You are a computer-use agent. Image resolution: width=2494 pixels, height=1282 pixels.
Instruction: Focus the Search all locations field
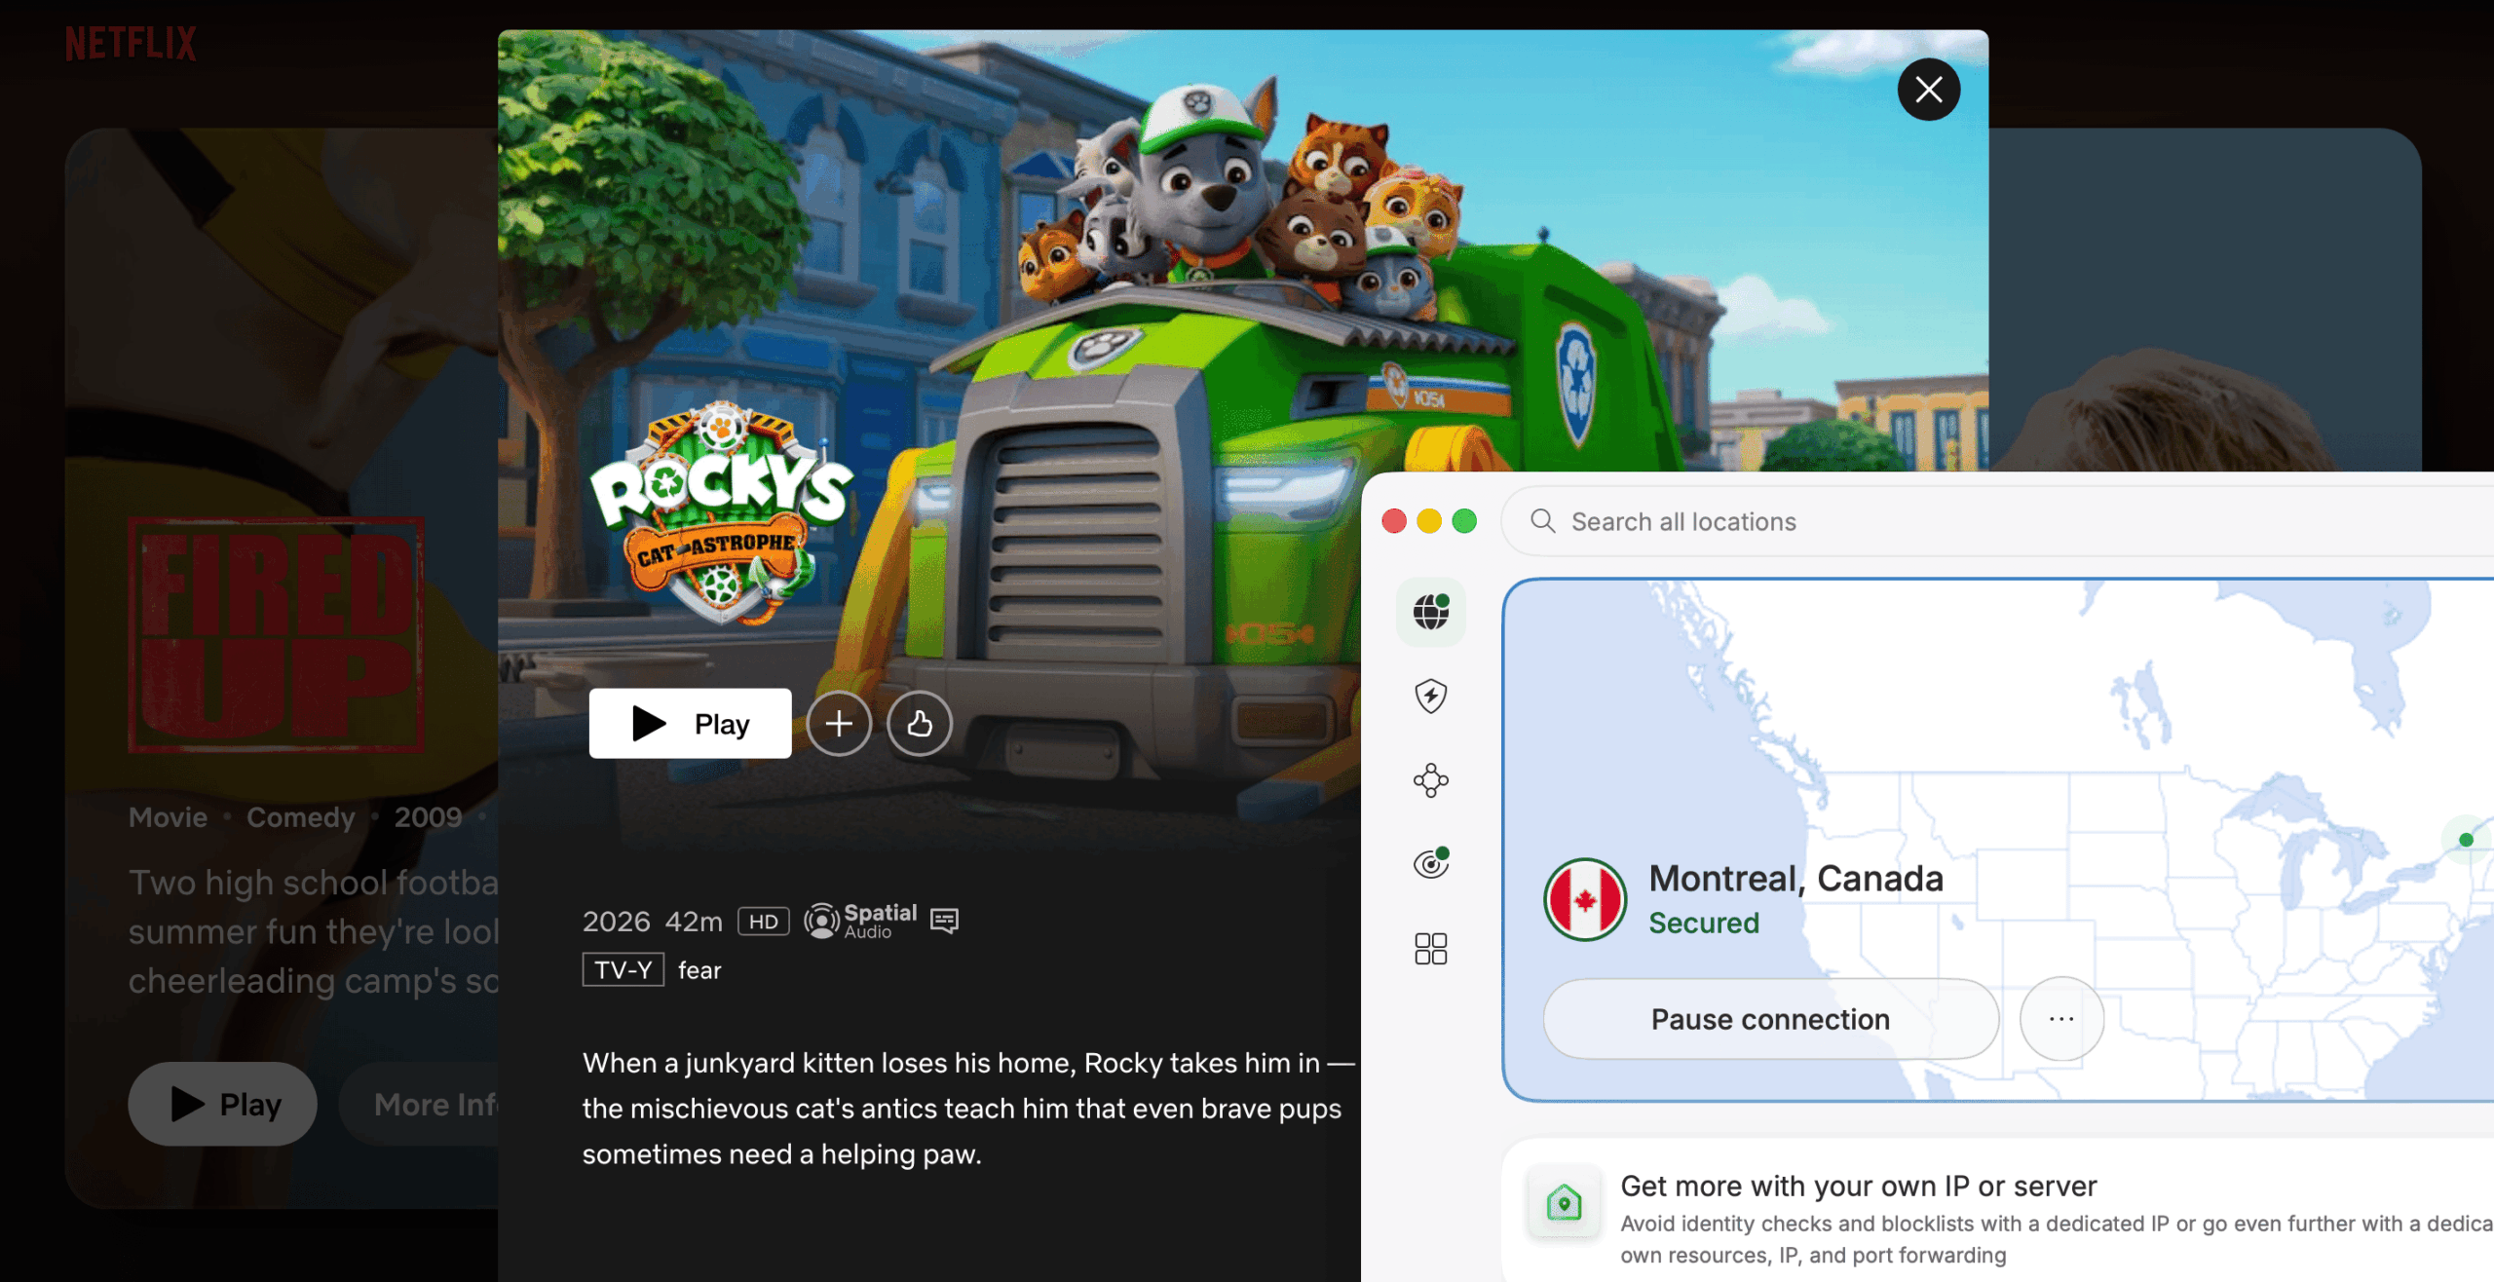1997,521
